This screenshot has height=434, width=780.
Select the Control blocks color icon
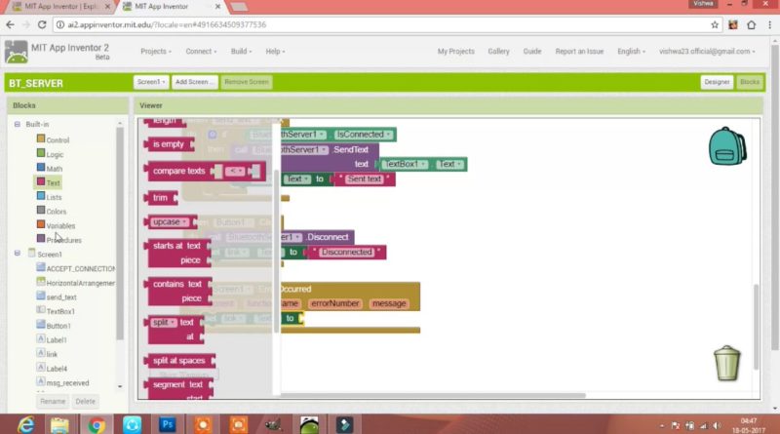(41, 138)
